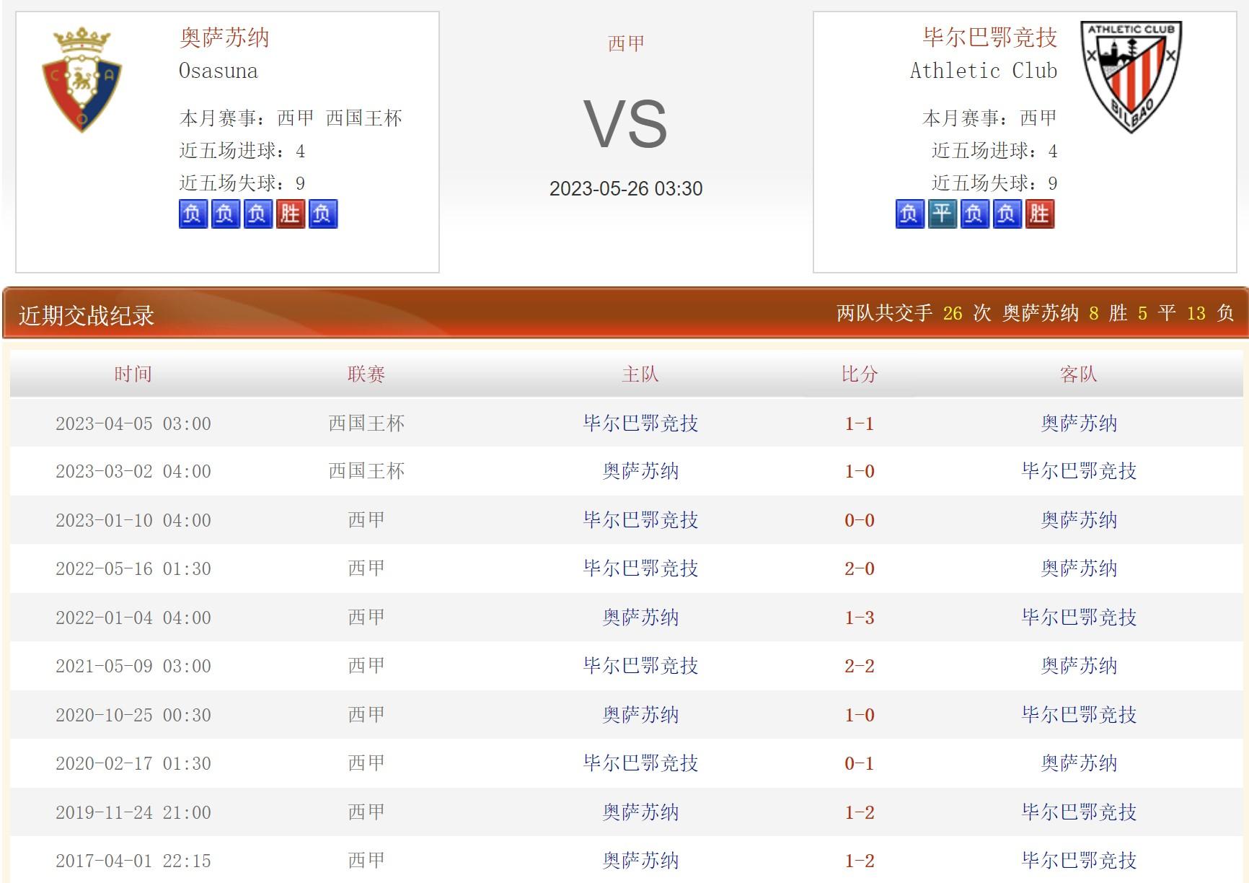Click Osasuna's second 负 result badge
This screenshot has height=883, width=1249.
[x=225, y=214]
